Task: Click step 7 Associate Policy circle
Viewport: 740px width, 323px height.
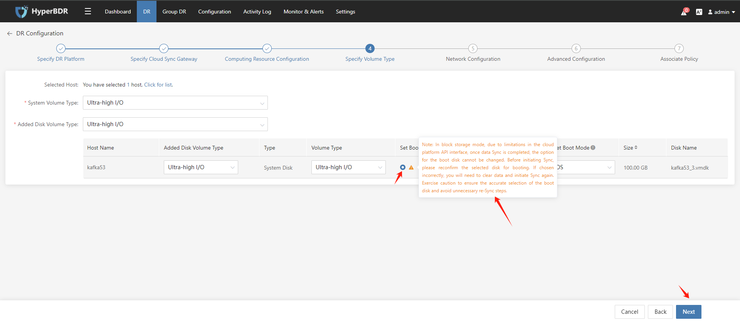Action: pyautogui.click(x=679, y=48)
